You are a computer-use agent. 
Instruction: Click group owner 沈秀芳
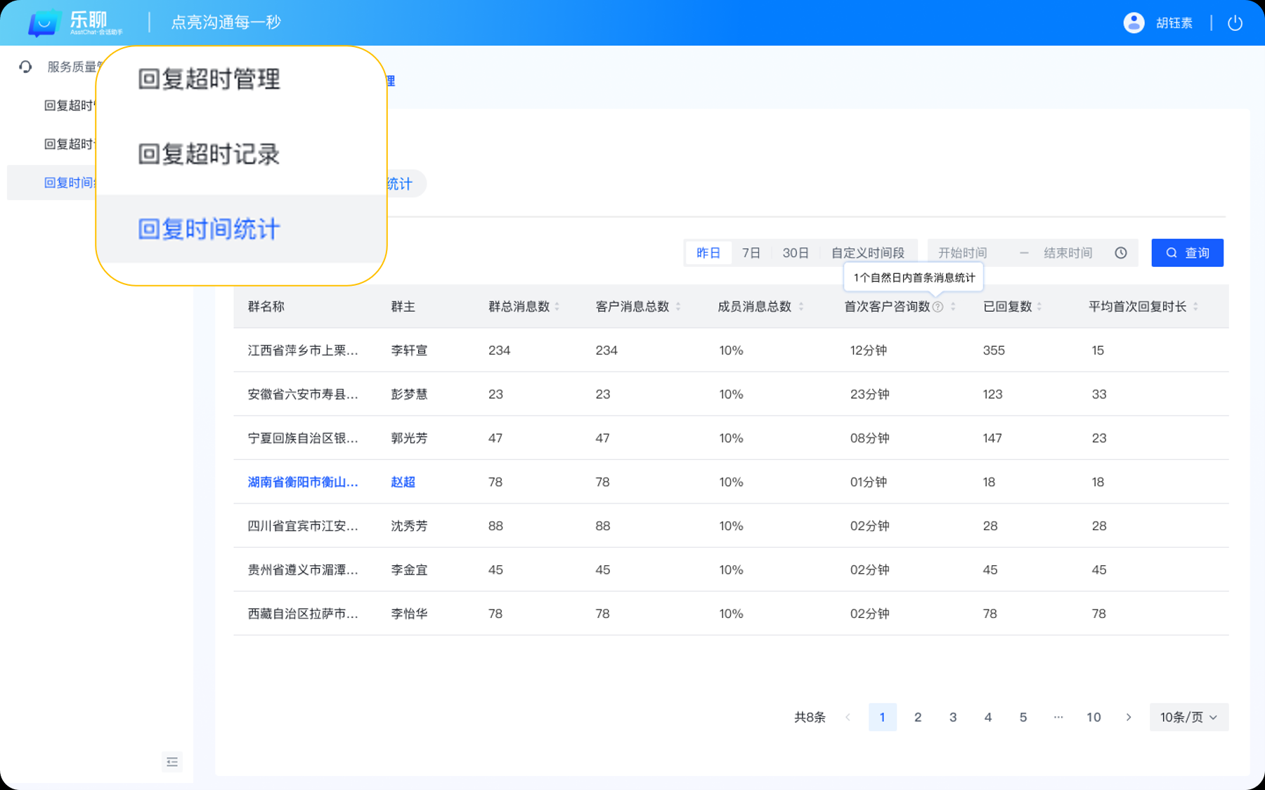[409, 526]
